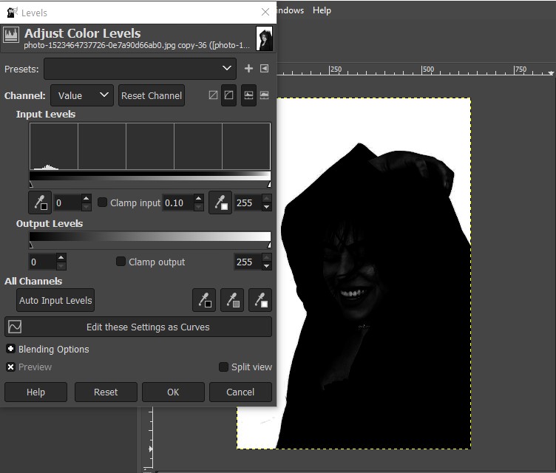556x473 pixels.
Task: Click the input white level field
Action: (x=248, y=203)
